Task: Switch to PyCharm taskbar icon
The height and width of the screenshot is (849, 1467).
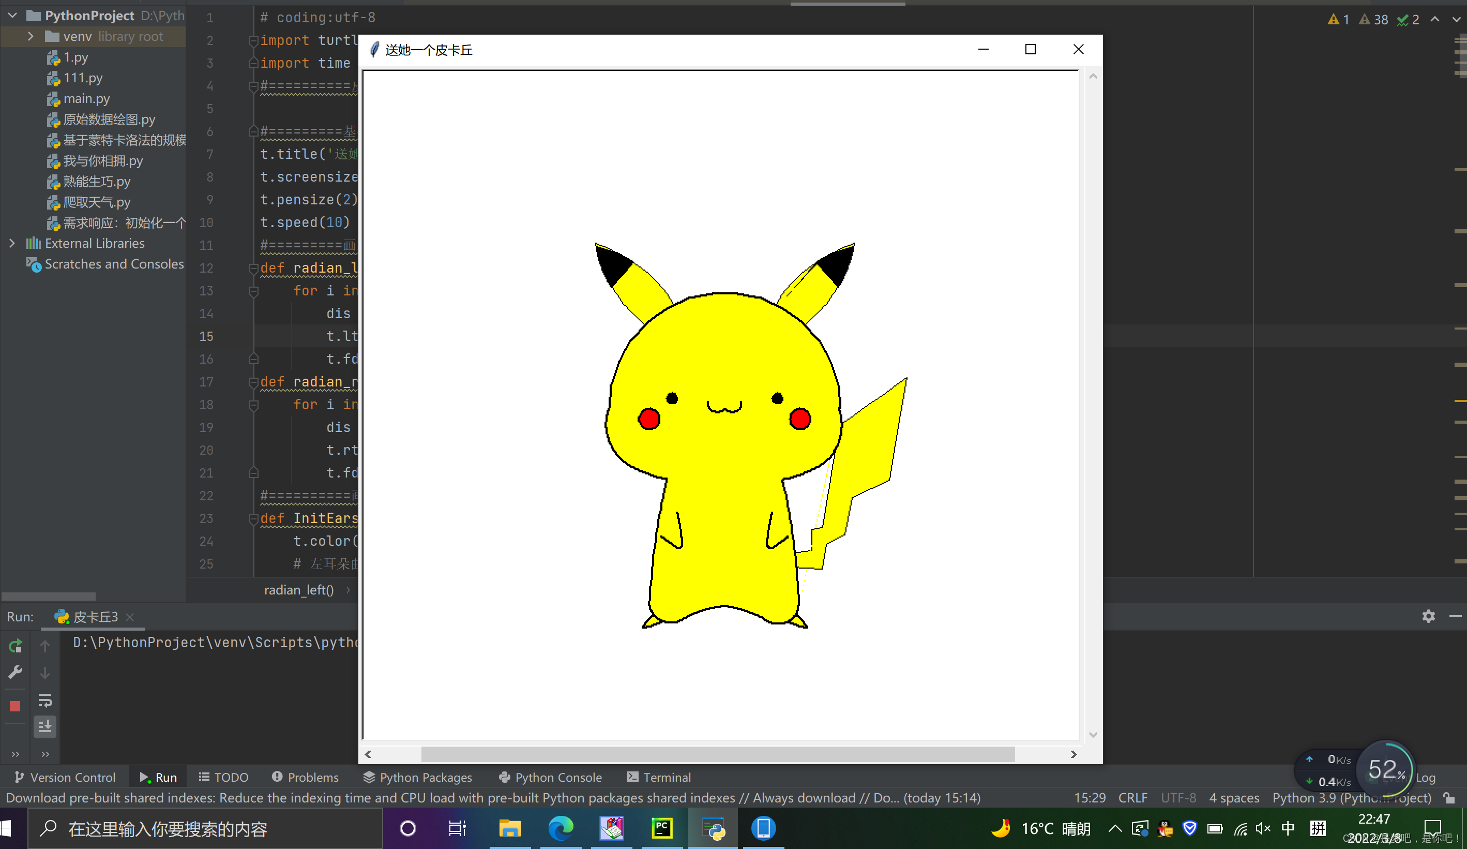Action: tap(662, 828)
